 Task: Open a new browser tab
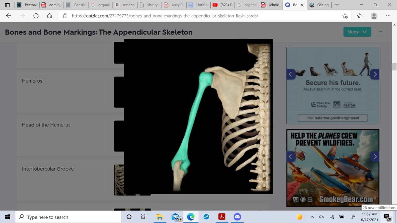pos(337,5)
